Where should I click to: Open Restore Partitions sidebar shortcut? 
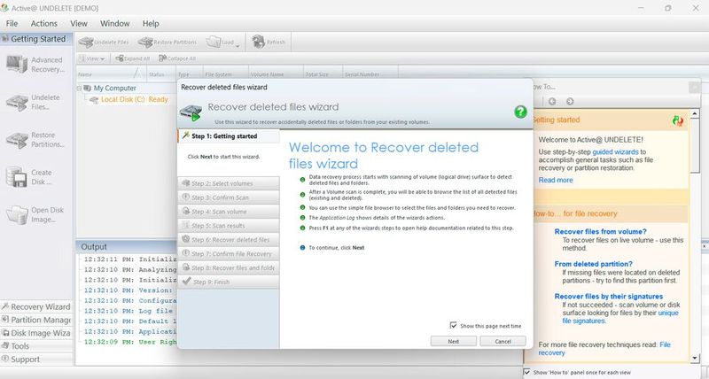(35, 140)
